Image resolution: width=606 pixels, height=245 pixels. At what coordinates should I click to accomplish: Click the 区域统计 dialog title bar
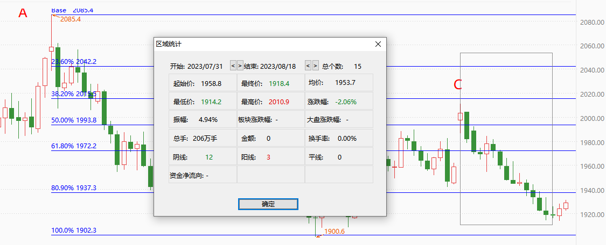pyautogui.click(x=263, y=44)
